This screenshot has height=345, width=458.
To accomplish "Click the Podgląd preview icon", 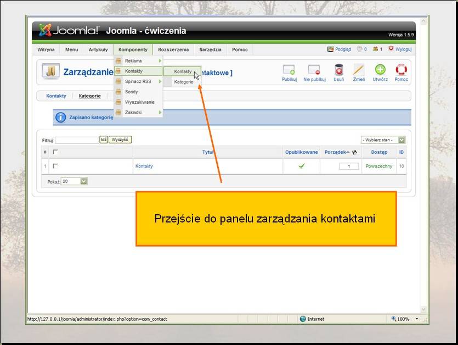I will pyautogui.click(x=330, y=49).
